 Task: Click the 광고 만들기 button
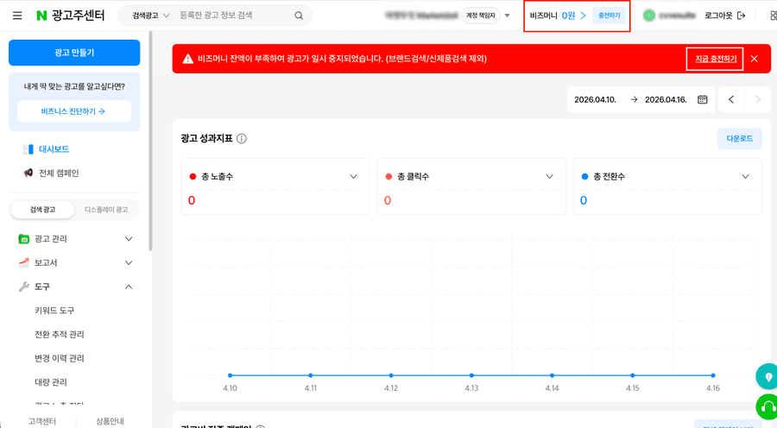click(x=74, y=53)
